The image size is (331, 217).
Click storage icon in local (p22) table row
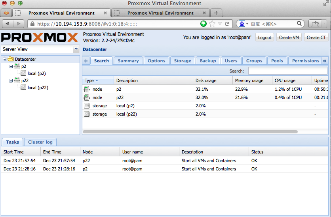point(87,114)
